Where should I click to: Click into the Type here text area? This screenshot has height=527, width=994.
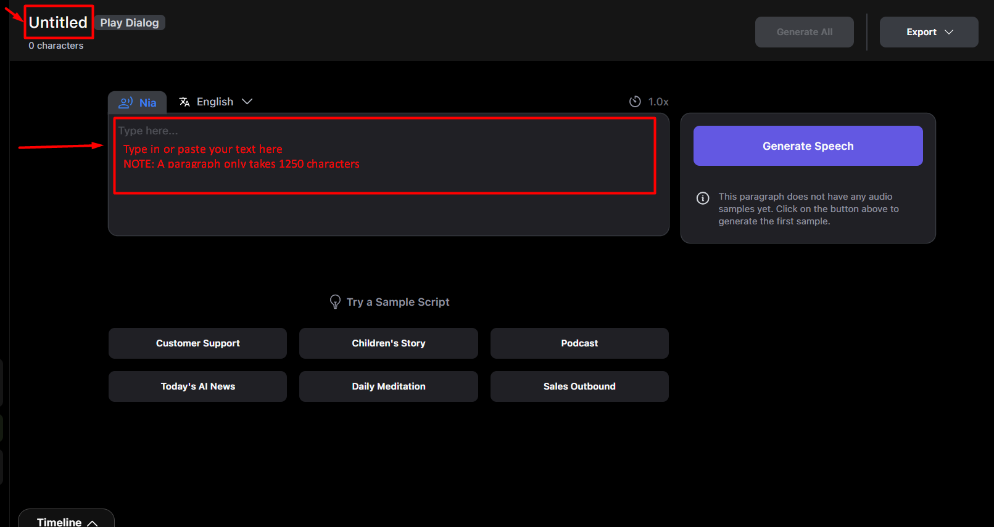coord(388,174)
